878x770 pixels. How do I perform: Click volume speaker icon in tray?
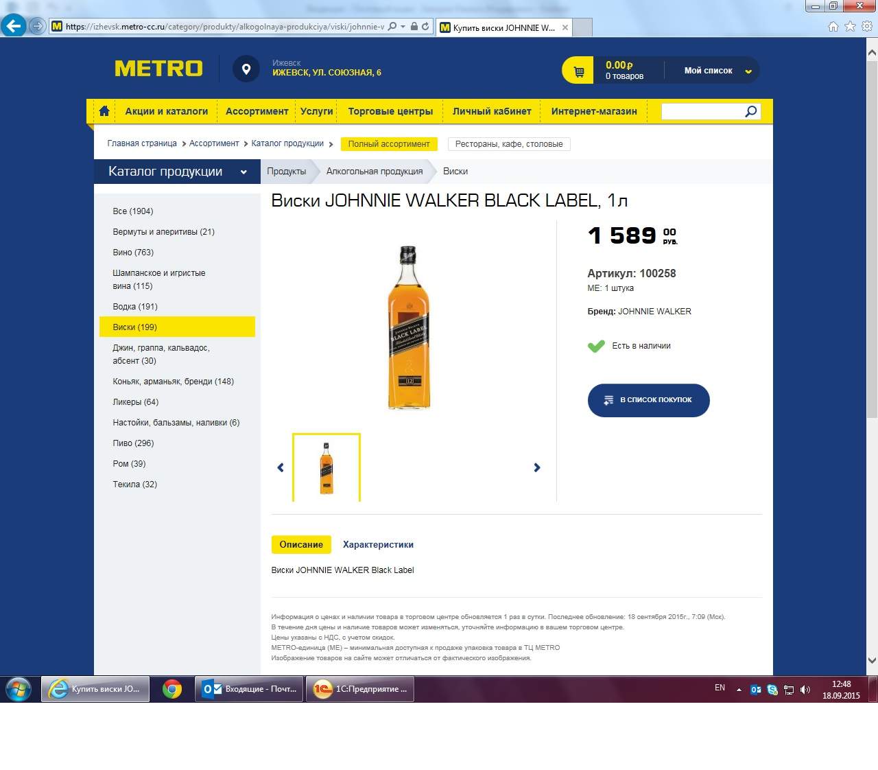(x=805, y=690)
